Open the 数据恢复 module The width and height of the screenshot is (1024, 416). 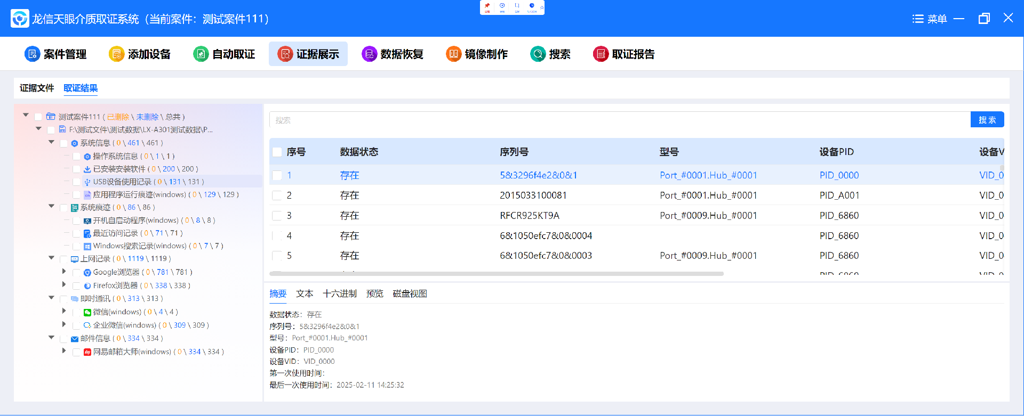[x=393, y=54]
